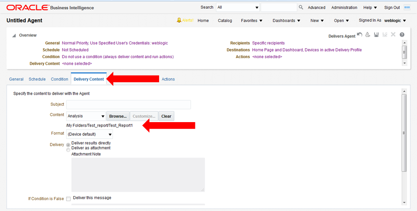Open the Open dropdown menu
Screen dimensions: 417x211
tap(342, 20)
